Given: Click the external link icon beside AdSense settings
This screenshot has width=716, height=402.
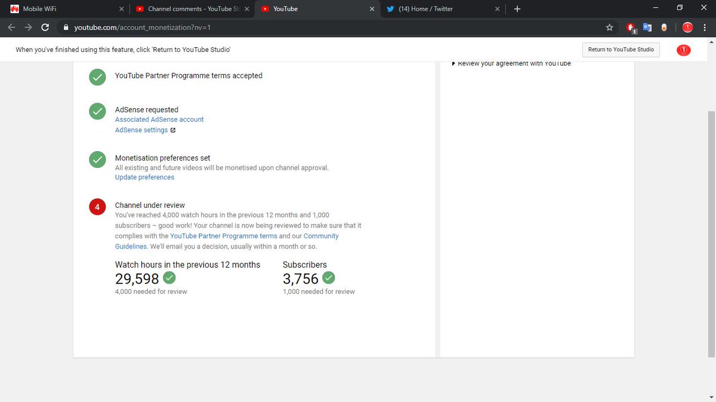Looking at the screenshot, I should (x=173, y=130).
